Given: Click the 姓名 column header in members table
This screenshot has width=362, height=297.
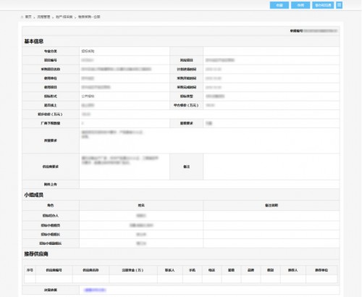Looking at the screenshot, I should point(141,205).
